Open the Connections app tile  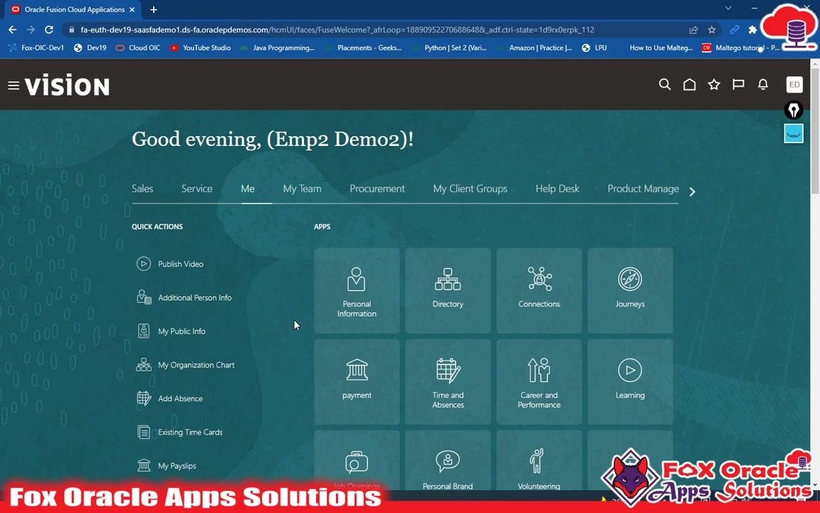tap(539, 291)
